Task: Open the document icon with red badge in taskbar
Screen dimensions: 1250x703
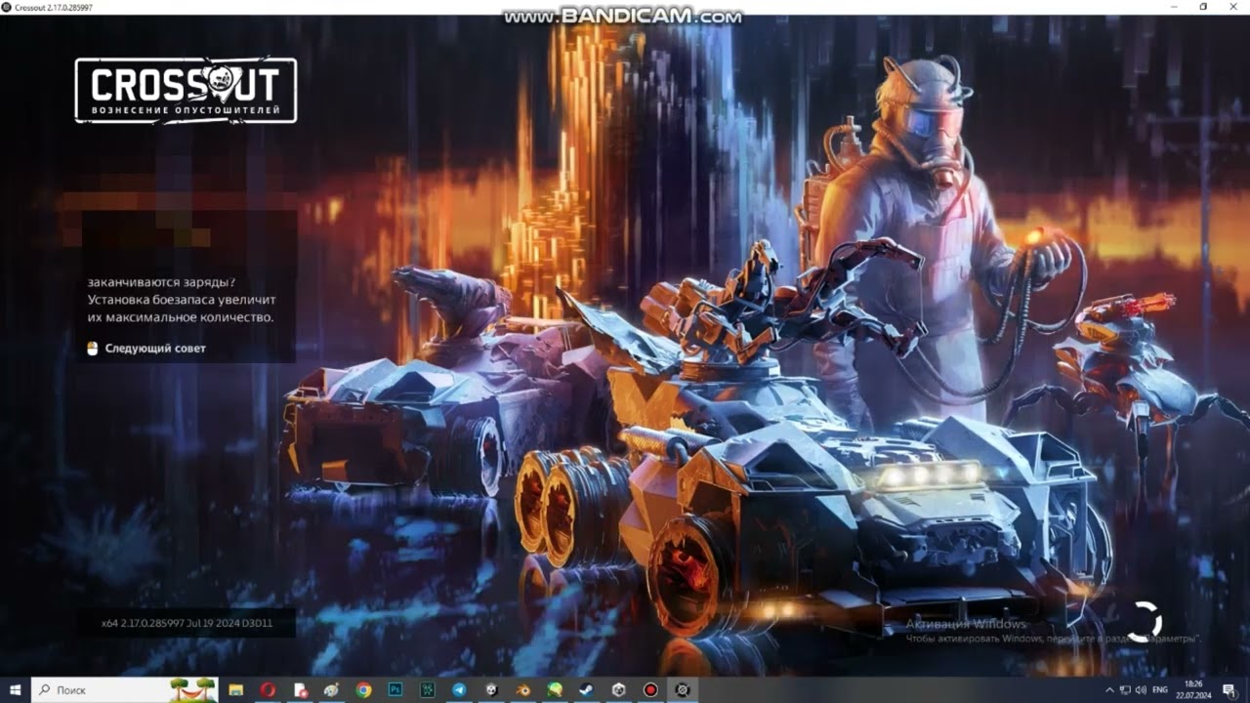Action: coord(300,689)
